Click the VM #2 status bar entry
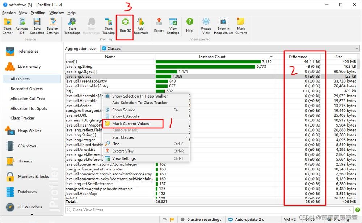 coord(290,219)
